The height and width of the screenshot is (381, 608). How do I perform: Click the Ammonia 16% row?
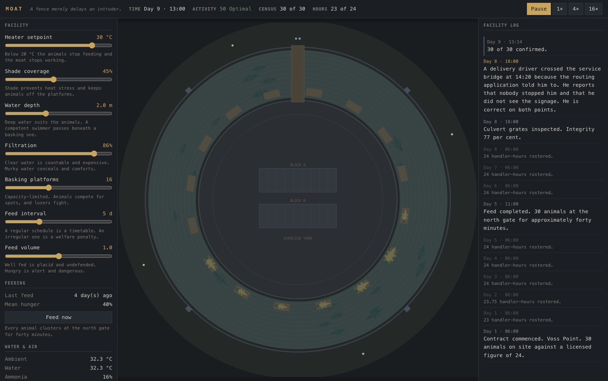click(58, 377)
